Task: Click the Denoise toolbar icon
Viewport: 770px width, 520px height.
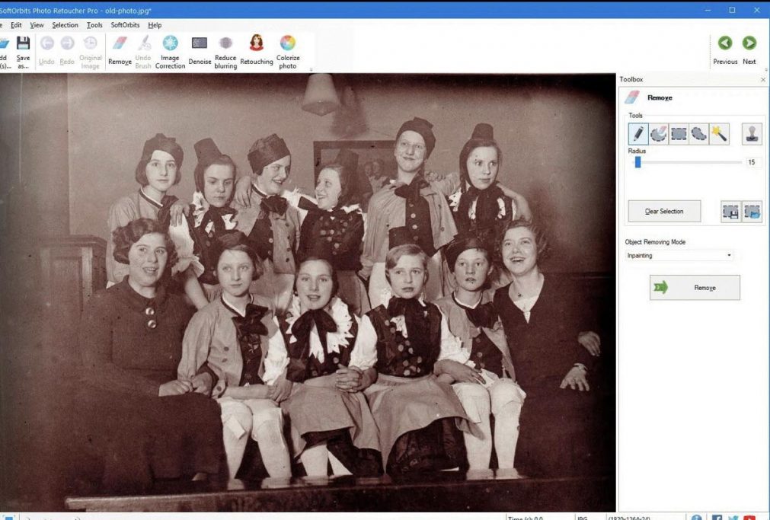Action: (x=200, y=50)
